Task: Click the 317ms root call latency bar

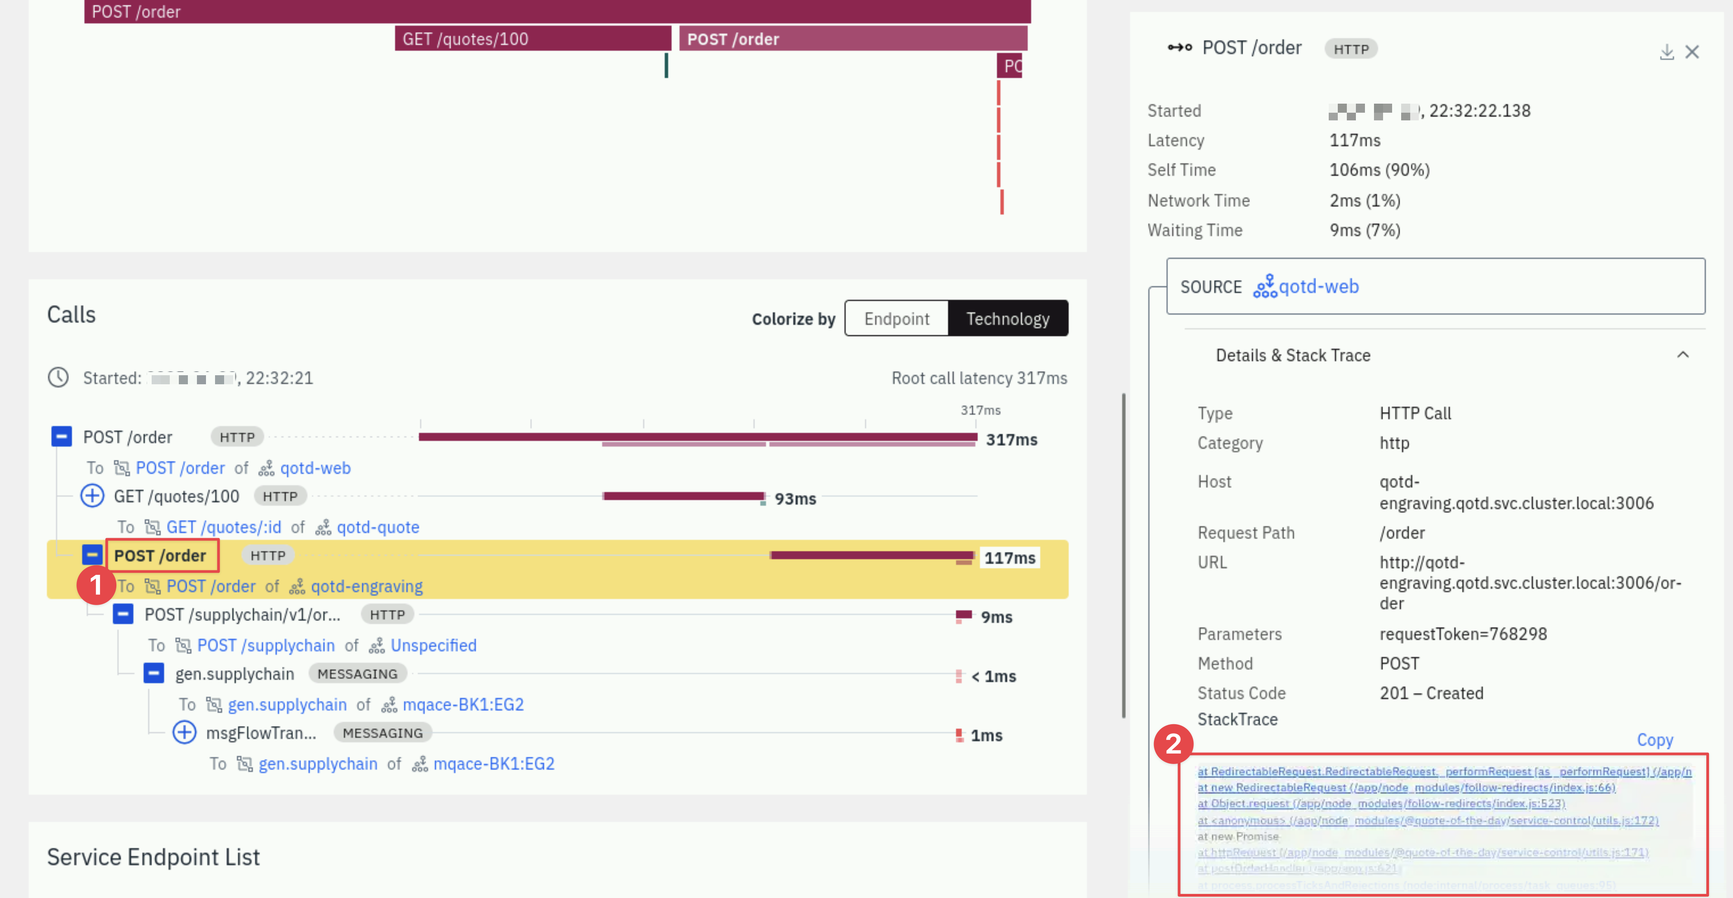Action: point(698,437)
